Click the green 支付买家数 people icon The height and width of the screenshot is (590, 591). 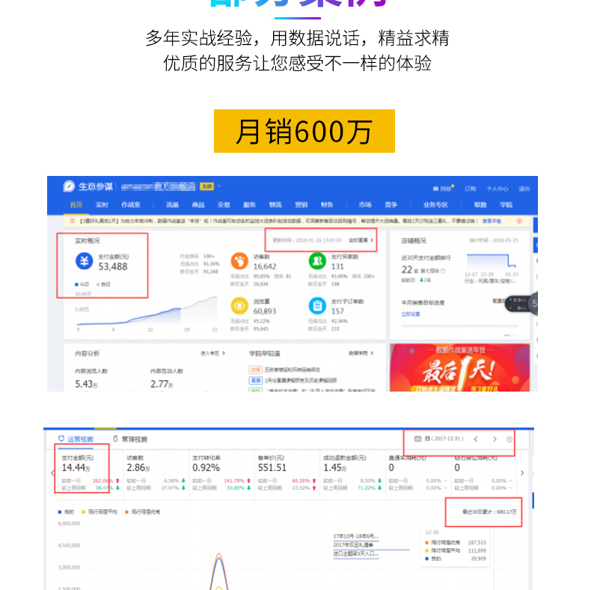point(317,261)
